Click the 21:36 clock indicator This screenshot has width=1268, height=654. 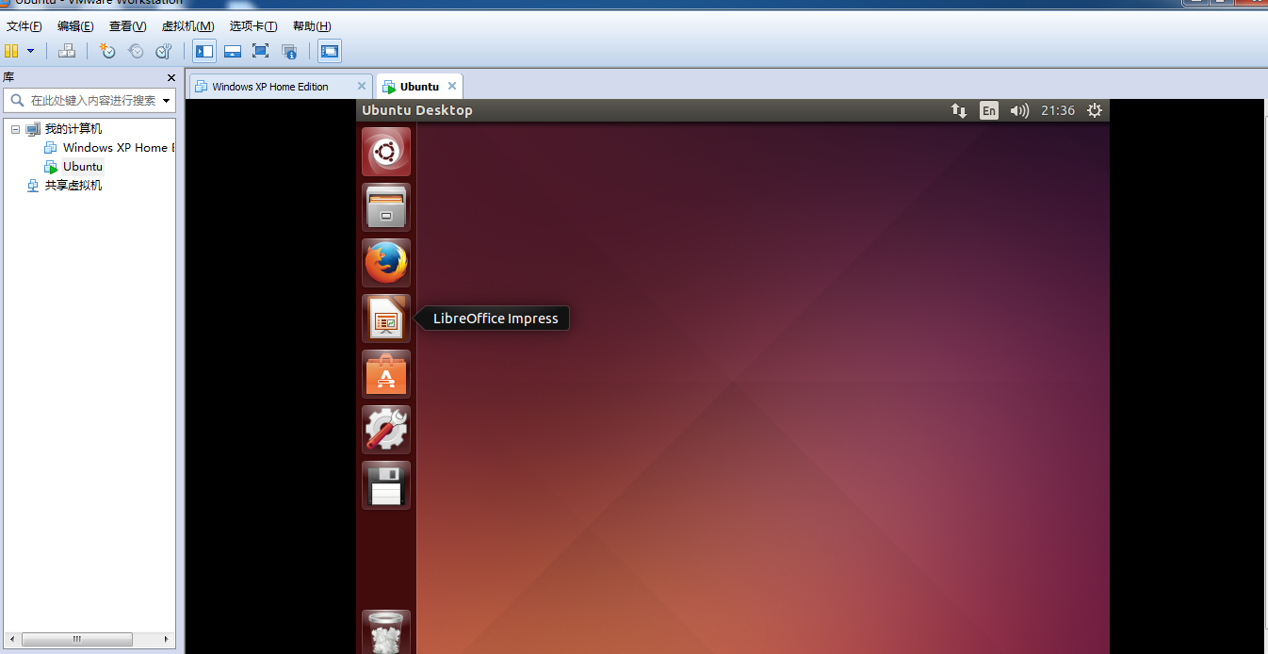coord(1058,110)
